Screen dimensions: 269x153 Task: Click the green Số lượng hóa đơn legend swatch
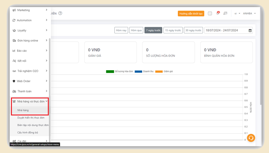(110, 72)
